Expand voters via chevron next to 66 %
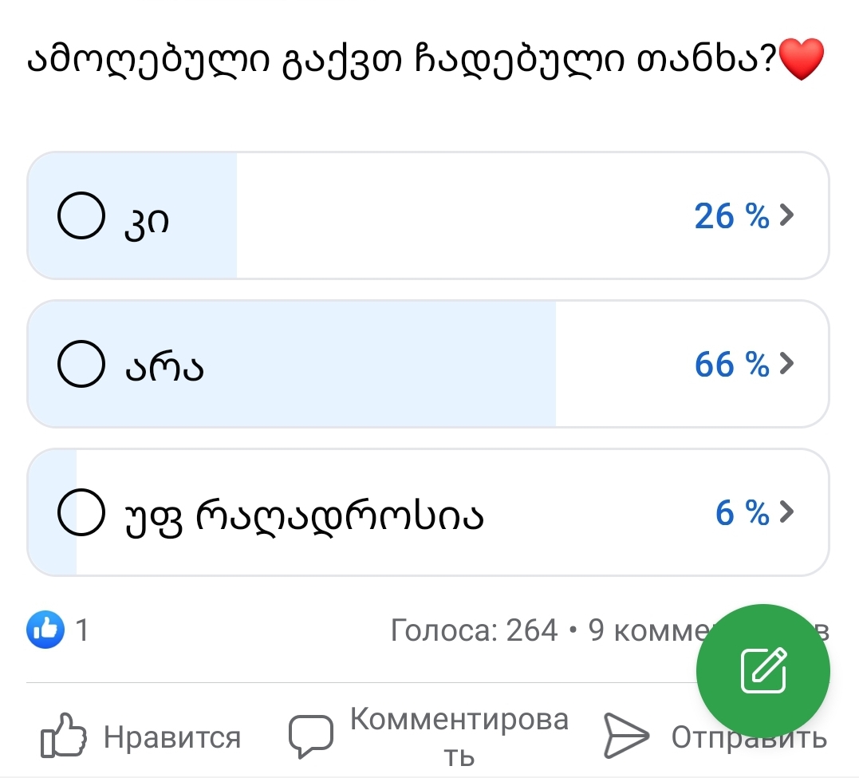The image size is (859, 778). coord(786,364)
